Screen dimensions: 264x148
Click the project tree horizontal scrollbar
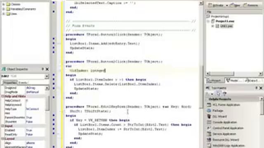222,74
